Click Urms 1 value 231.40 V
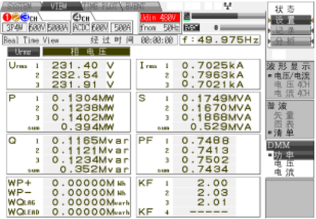Image resolution: width=316 pixels, height=219 pixels. click(83, 65)
